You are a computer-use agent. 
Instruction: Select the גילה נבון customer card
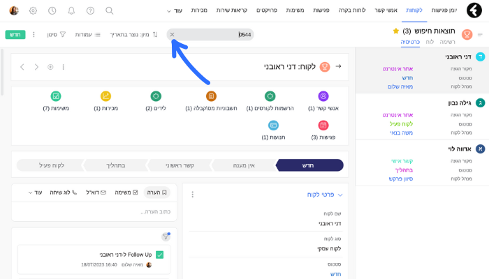(422, 116)
